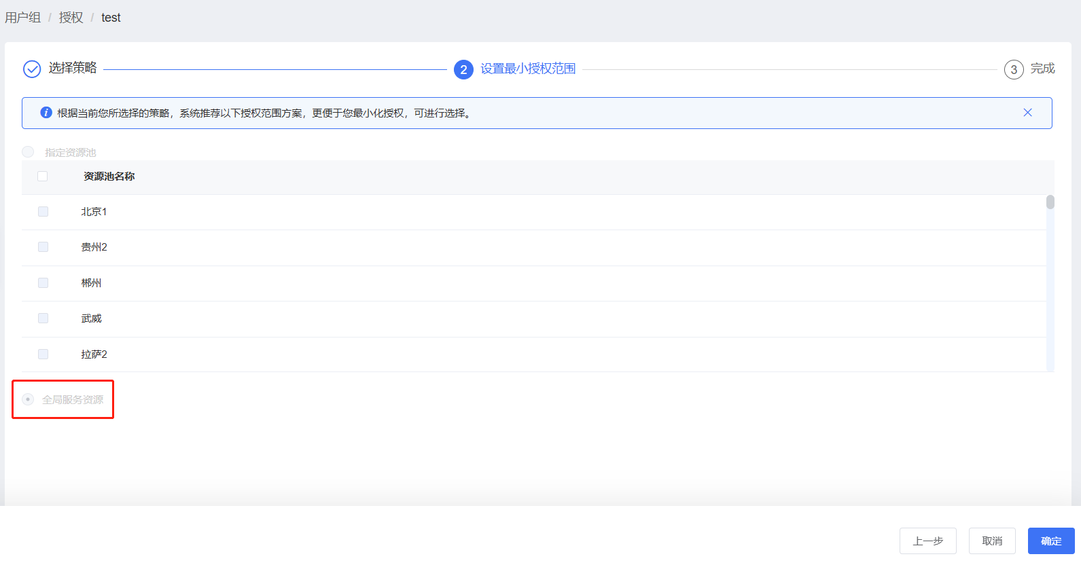Click the 拉萨2 row text
1081x565 pixels.
click(94, 354)
